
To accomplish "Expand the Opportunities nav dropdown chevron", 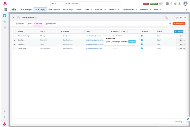I will tap(137, 9).
